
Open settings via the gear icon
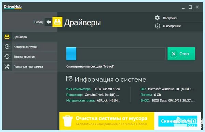pos(157,18)
